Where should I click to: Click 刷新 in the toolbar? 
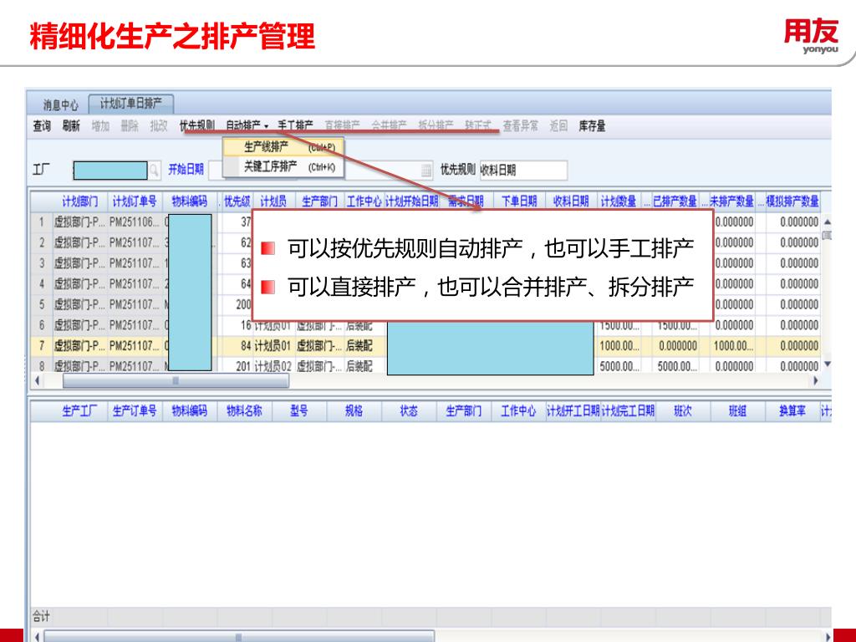(x=71, y=126)
